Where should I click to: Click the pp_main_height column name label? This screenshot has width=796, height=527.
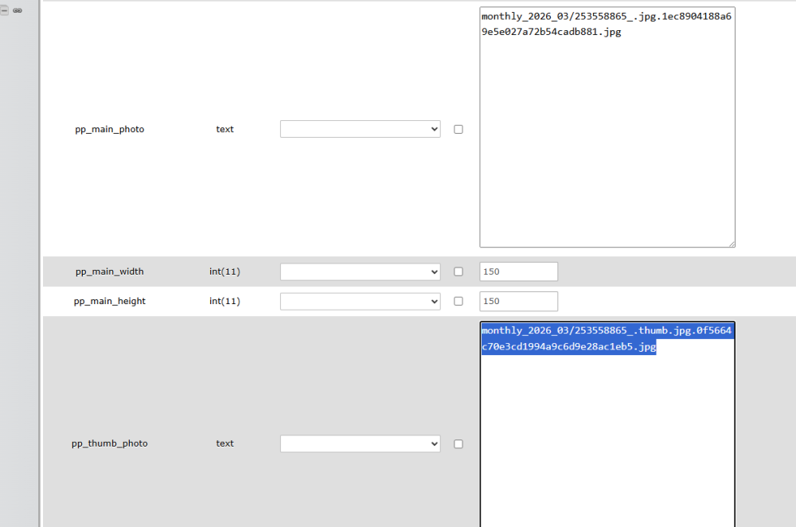click(110, 301)
